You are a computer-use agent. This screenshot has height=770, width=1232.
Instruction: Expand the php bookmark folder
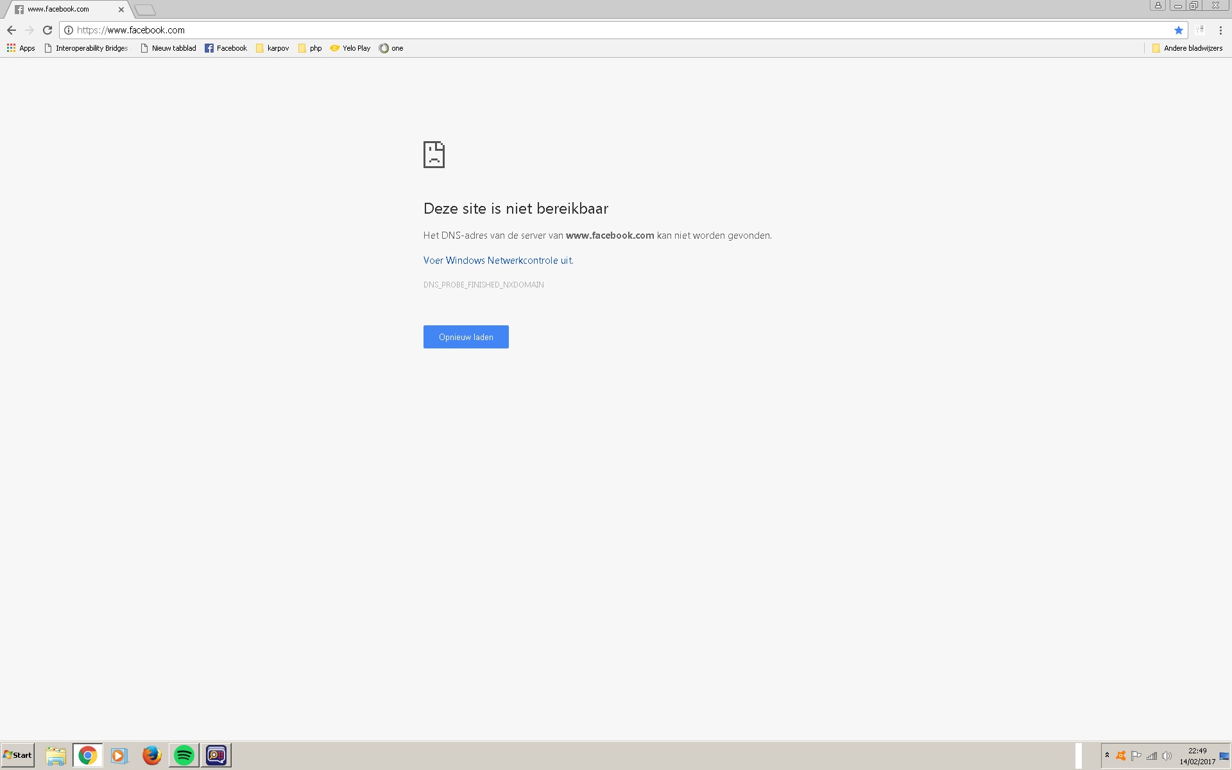(x=310, y=48)
